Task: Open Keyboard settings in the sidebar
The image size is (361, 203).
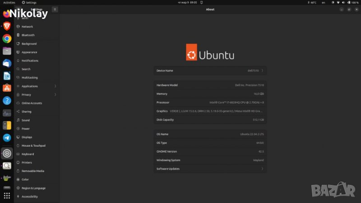Action: coord(28,154)
